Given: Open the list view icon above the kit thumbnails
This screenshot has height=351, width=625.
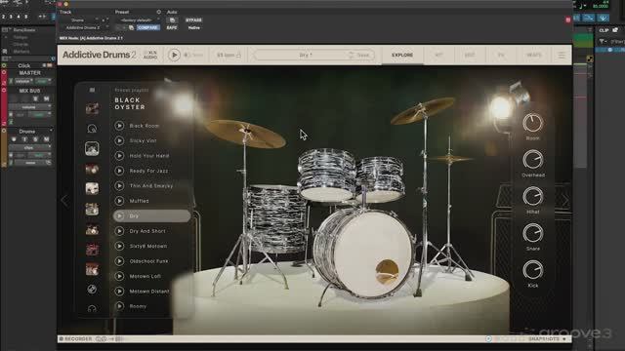Looking at the screenshot, I should tap(92, 90).
